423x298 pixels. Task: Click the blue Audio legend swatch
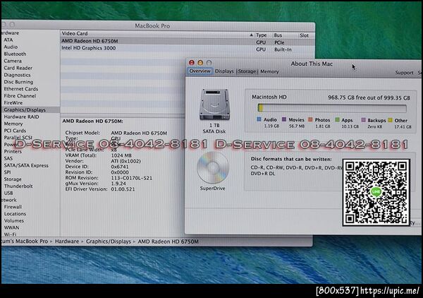click(259, 119)
